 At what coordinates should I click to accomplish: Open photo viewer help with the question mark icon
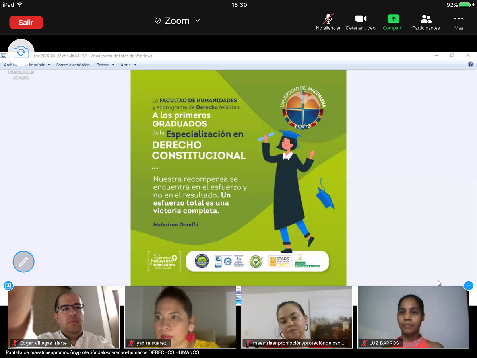click(471, 64)
